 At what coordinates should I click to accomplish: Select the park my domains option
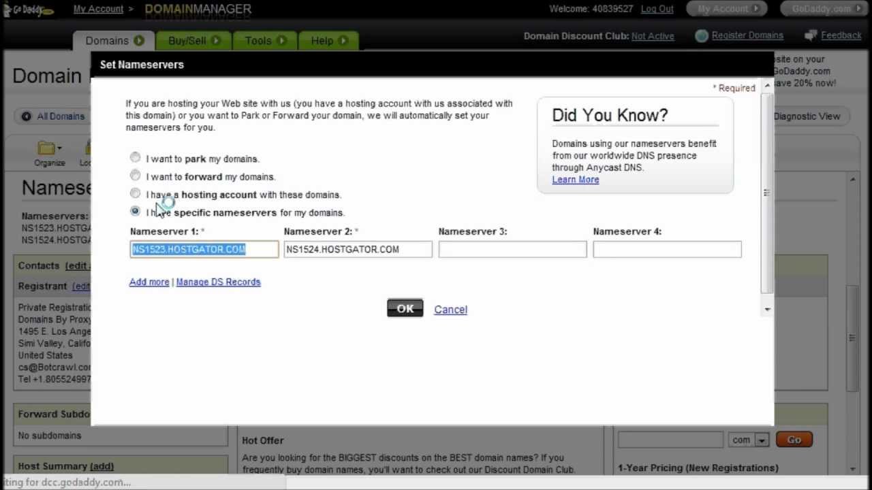[135, 158]
